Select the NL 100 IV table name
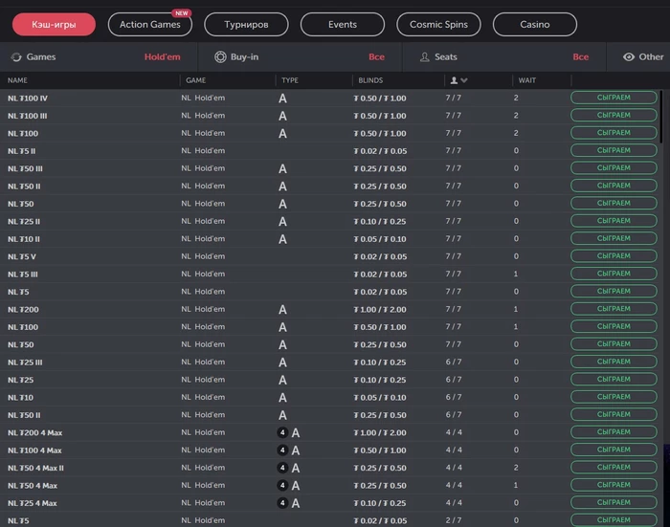Viewport: 670px width, 527px height. [x=28, y=99]
